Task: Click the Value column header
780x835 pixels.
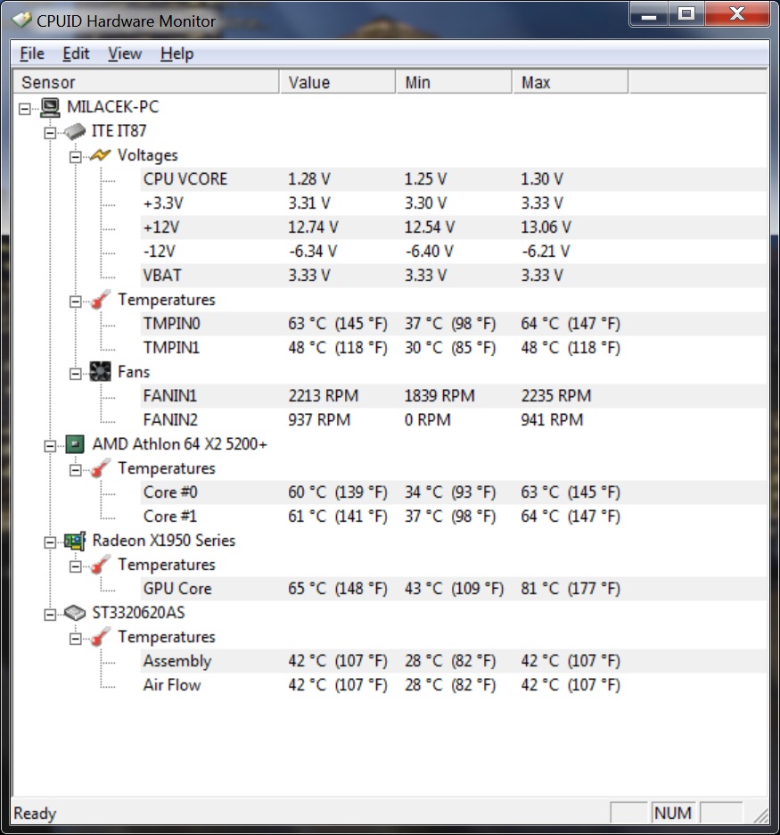Action: [337, 83]
